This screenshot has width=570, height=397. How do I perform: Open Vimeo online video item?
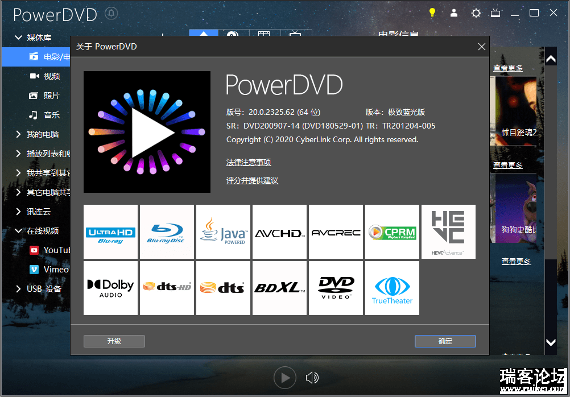coord(49,270)
